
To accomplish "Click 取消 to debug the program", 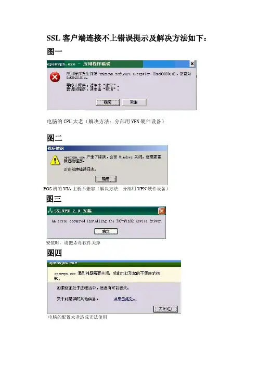I will pos(134,102).
